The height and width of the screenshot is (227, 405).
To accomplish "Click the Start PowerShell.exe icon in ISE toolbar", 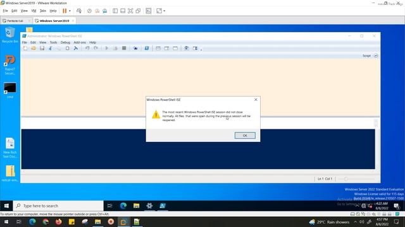I will [x=147, y=48].
